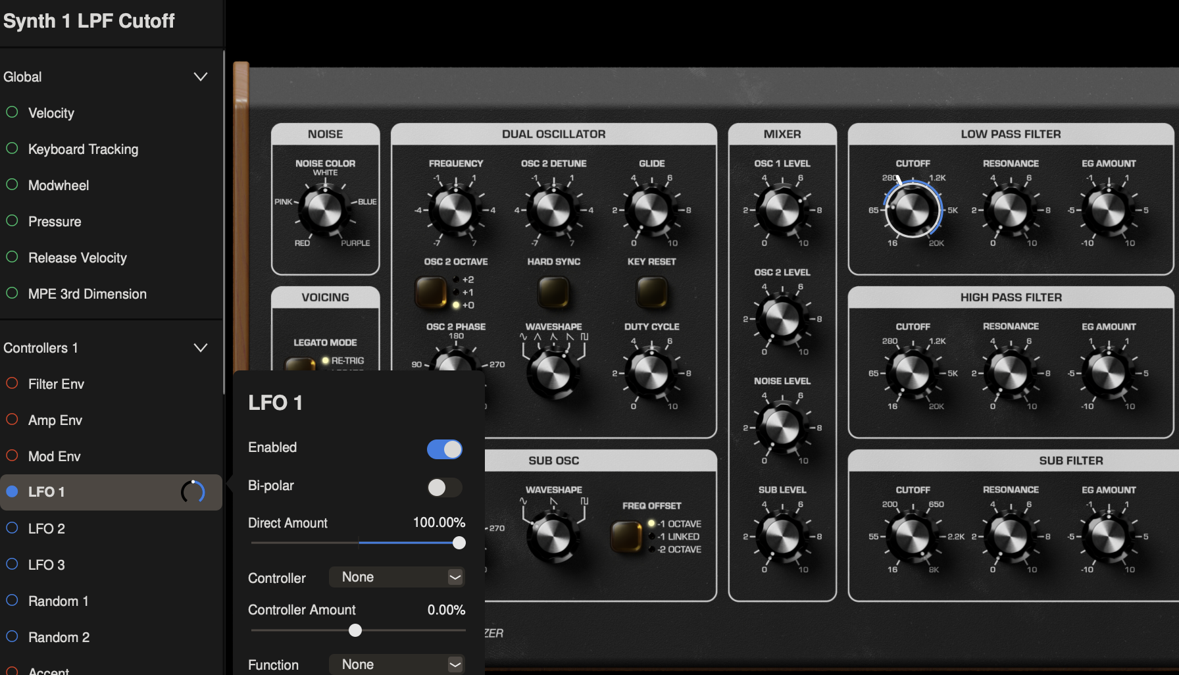Click the LFO 1 amount ring indicator

tap(193, 492)
